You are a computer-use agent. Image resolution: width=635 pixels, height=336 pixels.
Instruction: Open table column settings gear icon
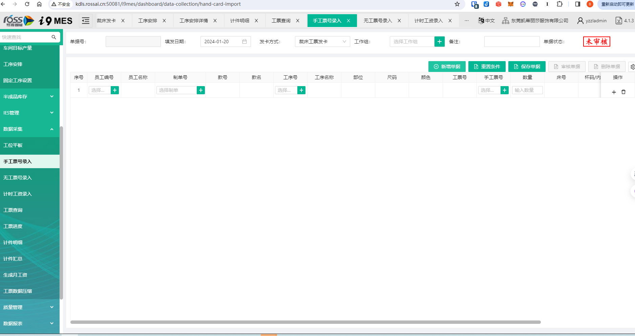(x=632, y=67)
